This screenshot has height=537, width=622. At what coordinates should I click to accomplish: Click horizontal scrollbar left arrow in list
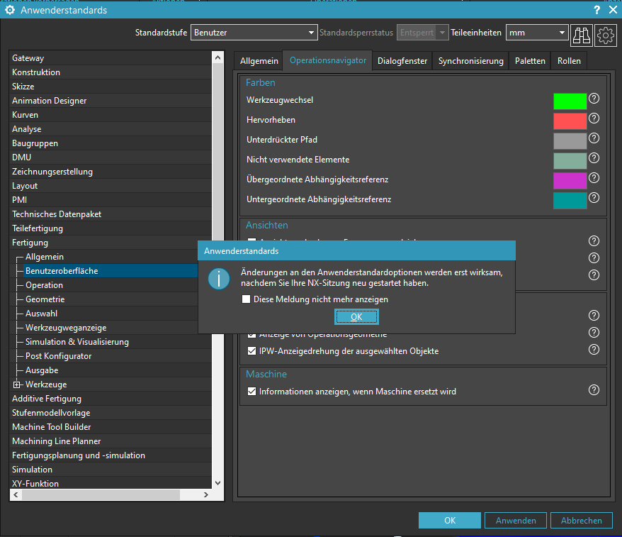pos(16,495)
